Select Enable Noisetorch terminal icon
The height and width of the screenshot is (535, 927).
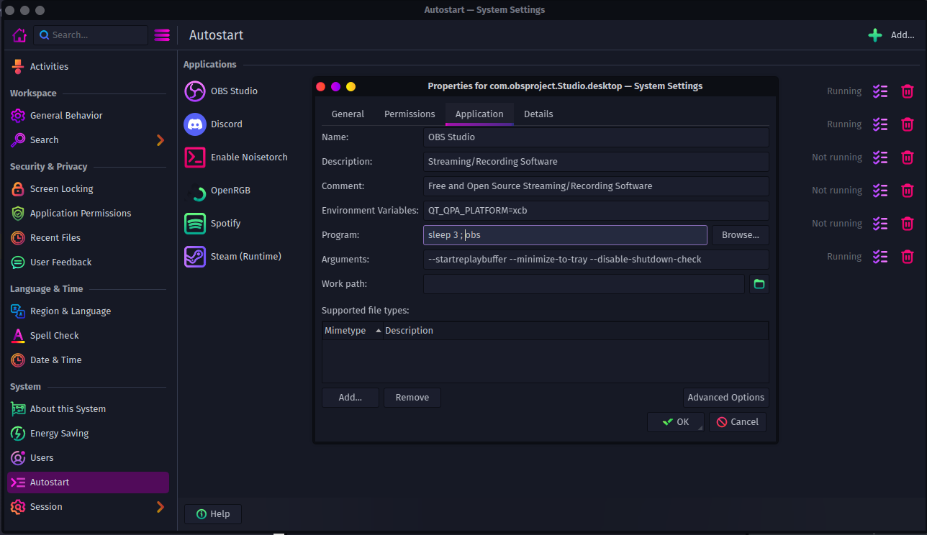coord(195,157)
